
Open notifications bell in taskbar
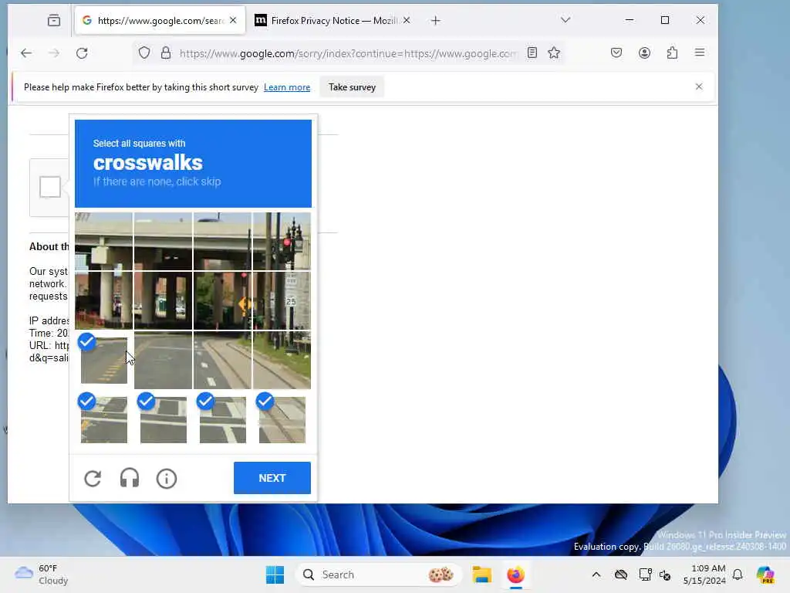738,574
